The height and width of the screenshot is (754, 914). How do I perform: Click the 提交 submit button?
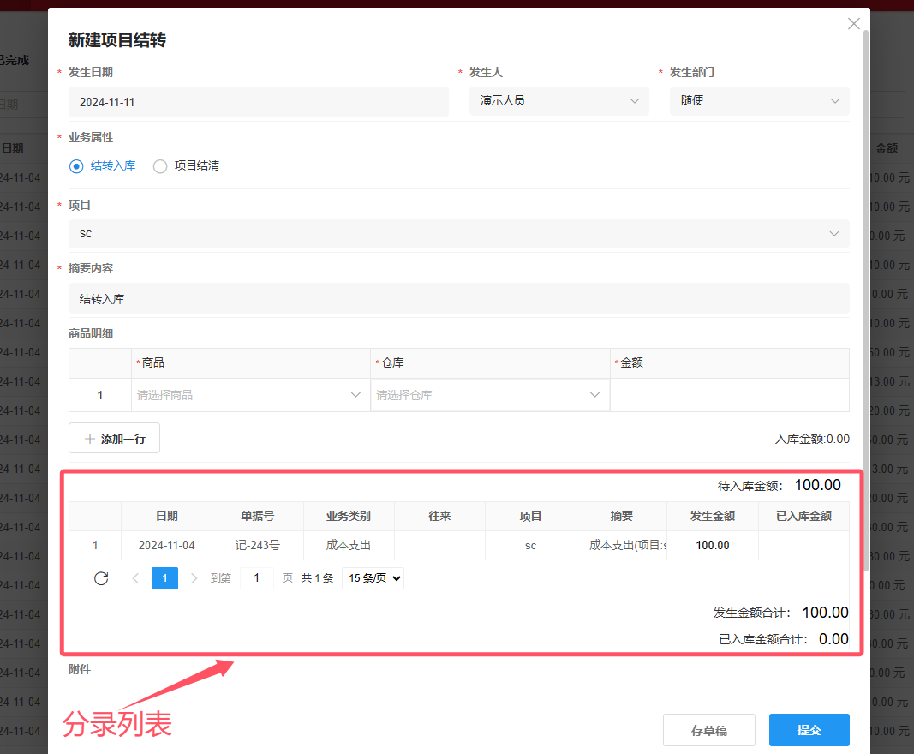click(x=809, y=730)
